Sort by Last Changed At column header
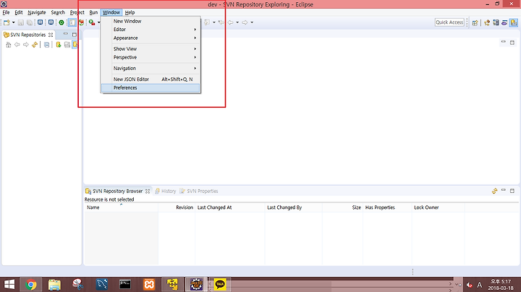 [x=229, y=207]
